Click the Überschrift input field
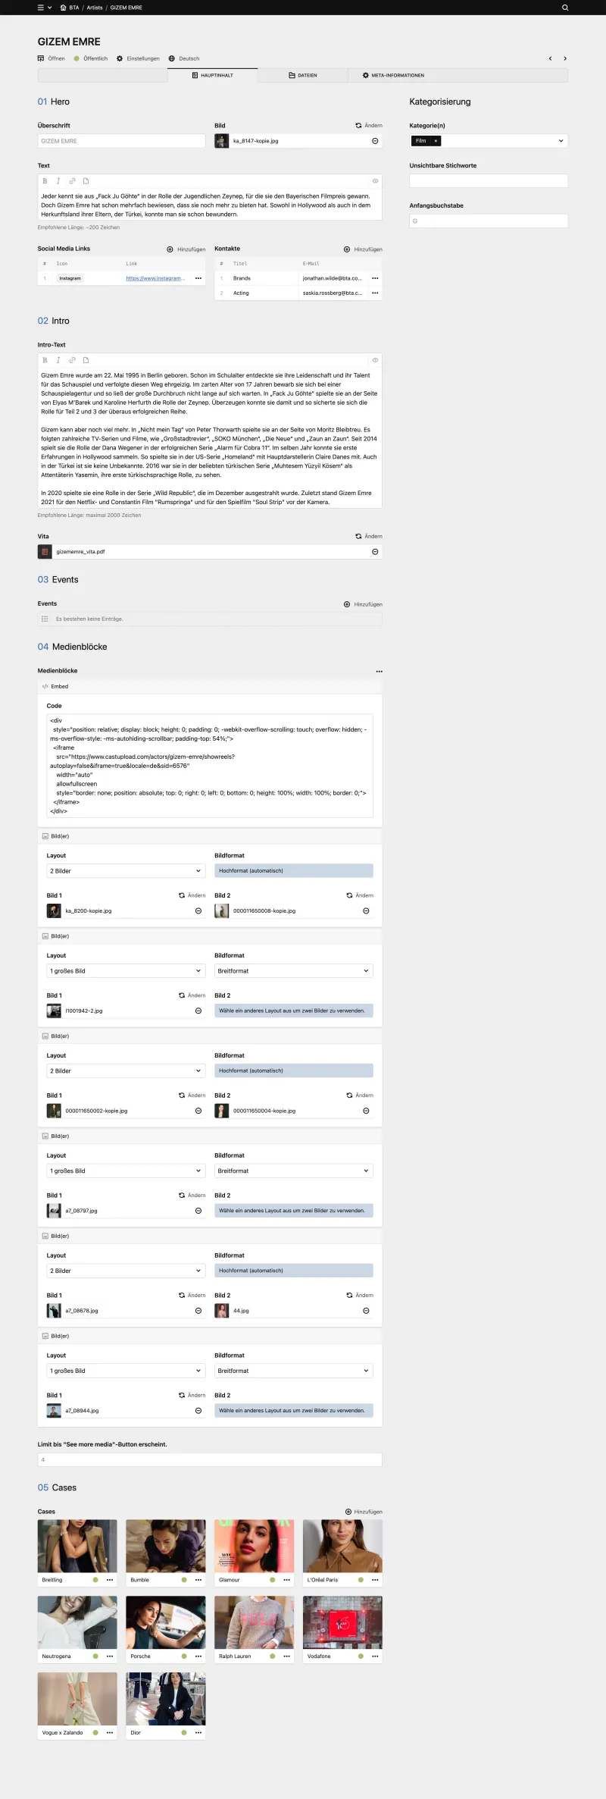The height and width of the screenshot is (1799, 606). (121, 141)
